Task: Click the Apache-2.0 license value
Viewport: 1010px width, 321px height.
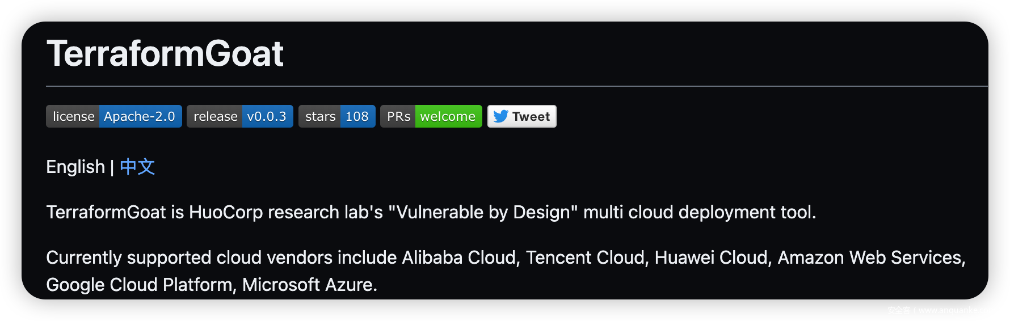Action: coord(140,116)
